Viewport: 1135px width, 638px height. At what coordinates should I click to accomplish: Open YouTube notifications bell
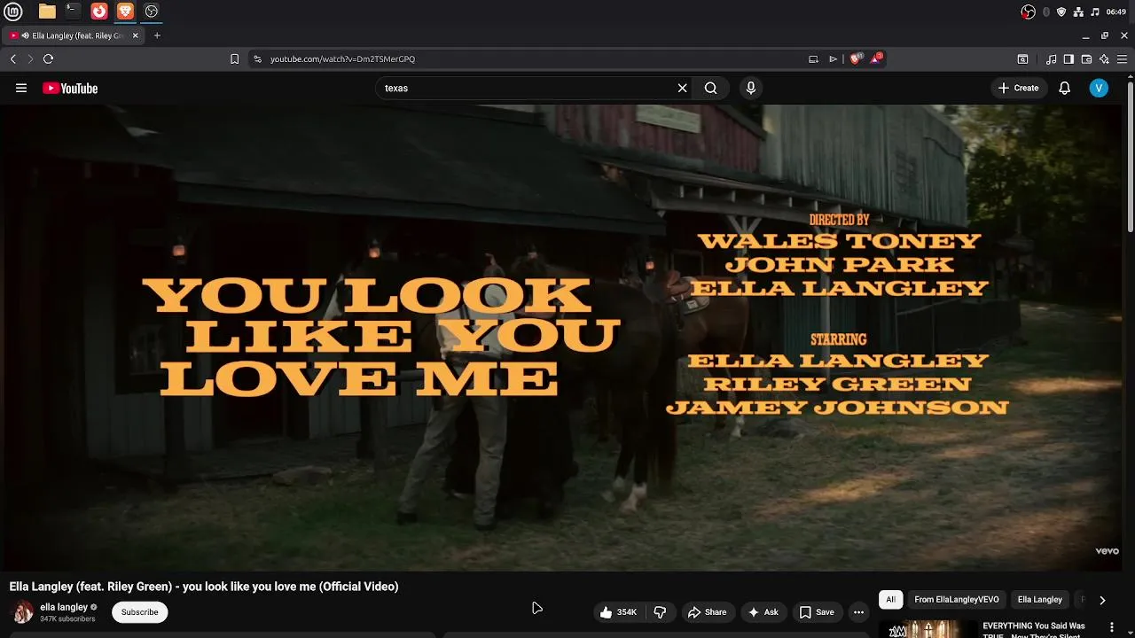[1065, 88]
